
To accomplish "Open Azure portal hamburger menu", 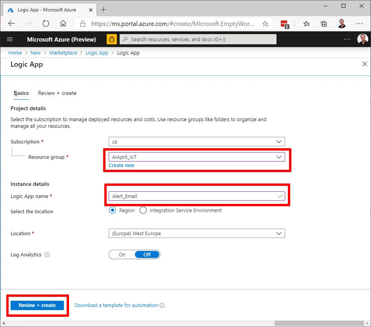I will (x=10, y=39).
